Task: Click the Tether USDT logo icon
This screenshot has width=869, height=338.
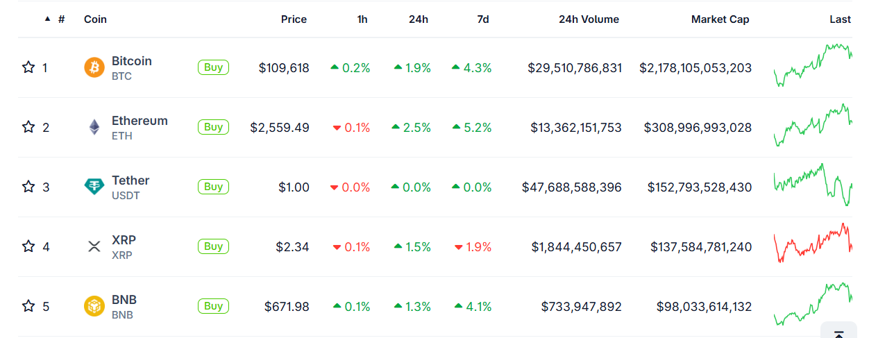Action: click(x=94, y=187)
